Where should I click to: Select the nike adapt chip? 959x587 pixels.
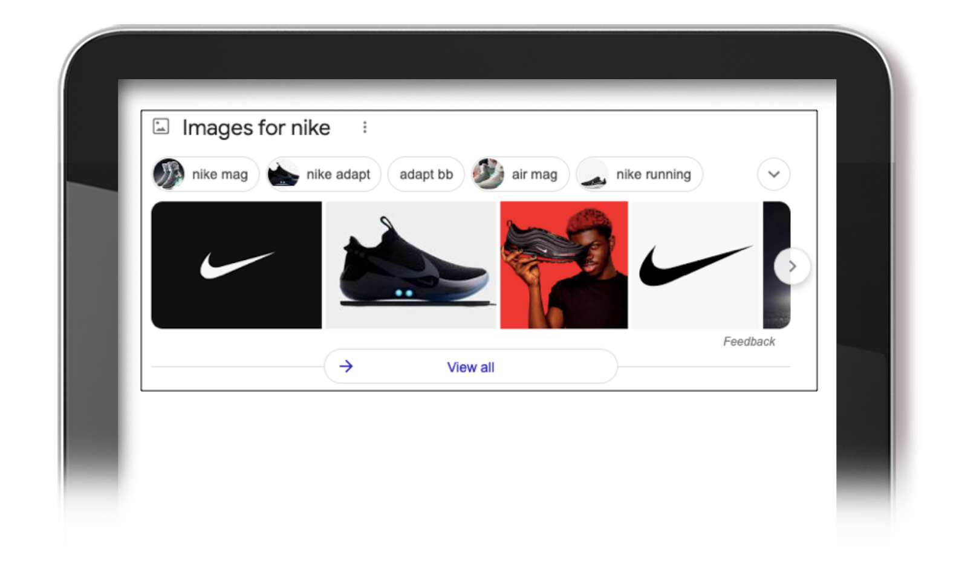click(324, 174)
